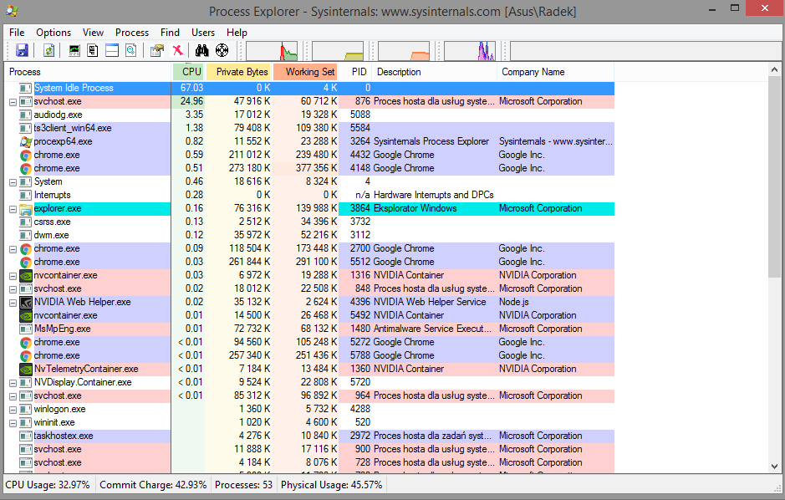Image resolution: width=785 pixels, height=500 pixels.
Task: Click Chrome icon of PID 4432 row
Action: click(26, 156)
